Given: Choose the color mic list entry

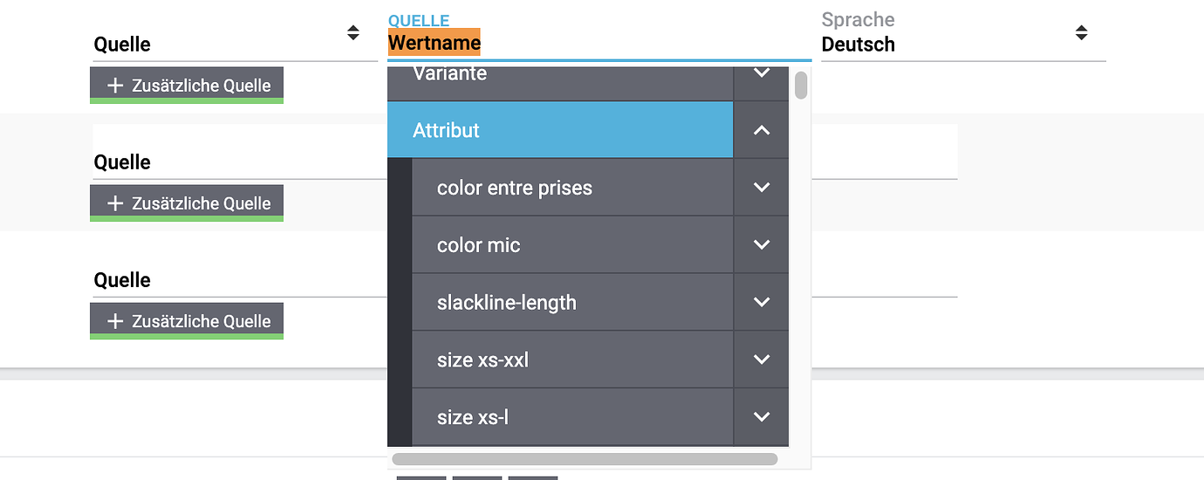Looking at the screenshot, I should pos(571,244).
